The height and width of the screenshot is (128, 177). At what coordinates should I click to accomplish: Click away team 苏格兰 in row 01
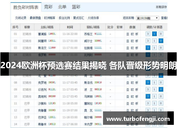coord(88,34)
